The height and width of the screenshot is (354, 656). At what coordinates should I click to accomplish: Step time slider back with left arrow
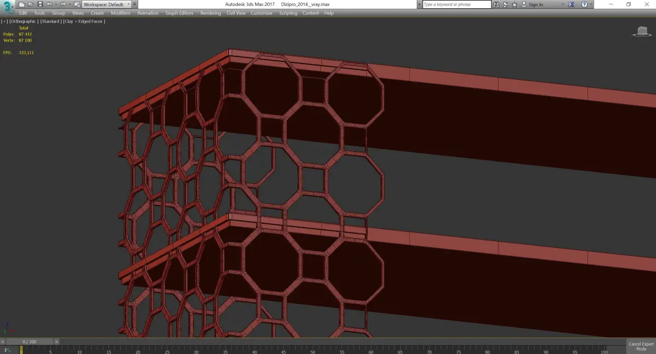pos(3,341)
